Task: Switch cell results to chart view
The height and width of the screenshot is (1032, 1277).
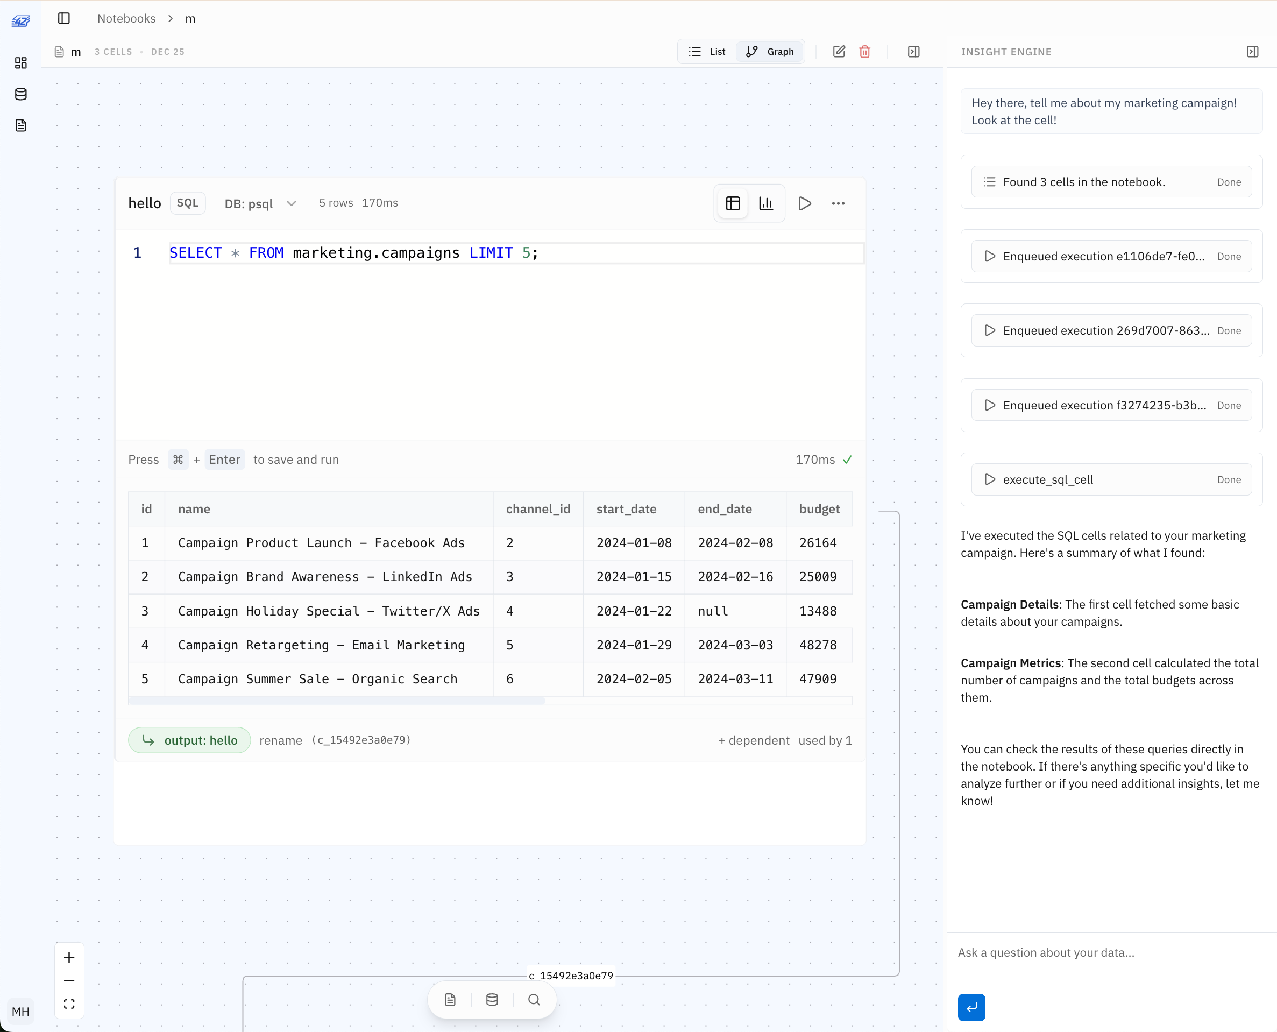Action: 766,203
